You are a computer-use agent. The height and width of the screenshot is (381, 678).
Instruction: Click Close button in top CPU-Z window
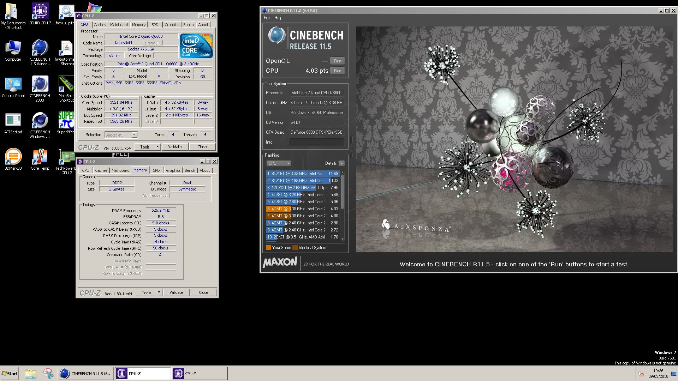(x=202, y=147)
